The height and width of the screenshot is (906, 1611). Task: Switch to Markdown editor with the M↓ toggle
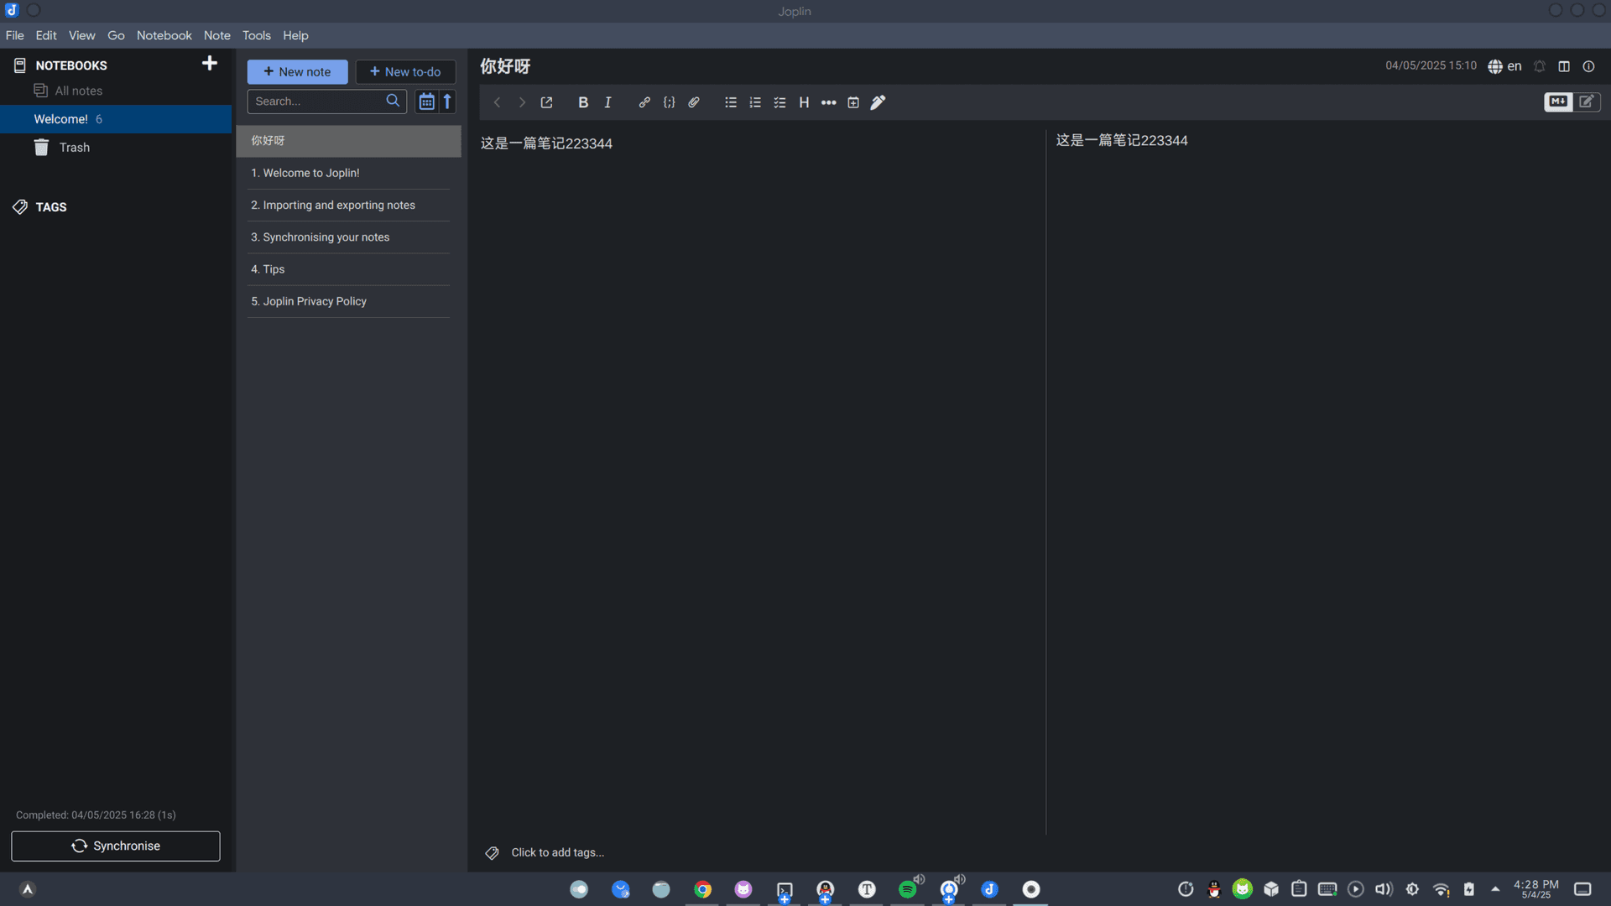[x=1558, y=102]
